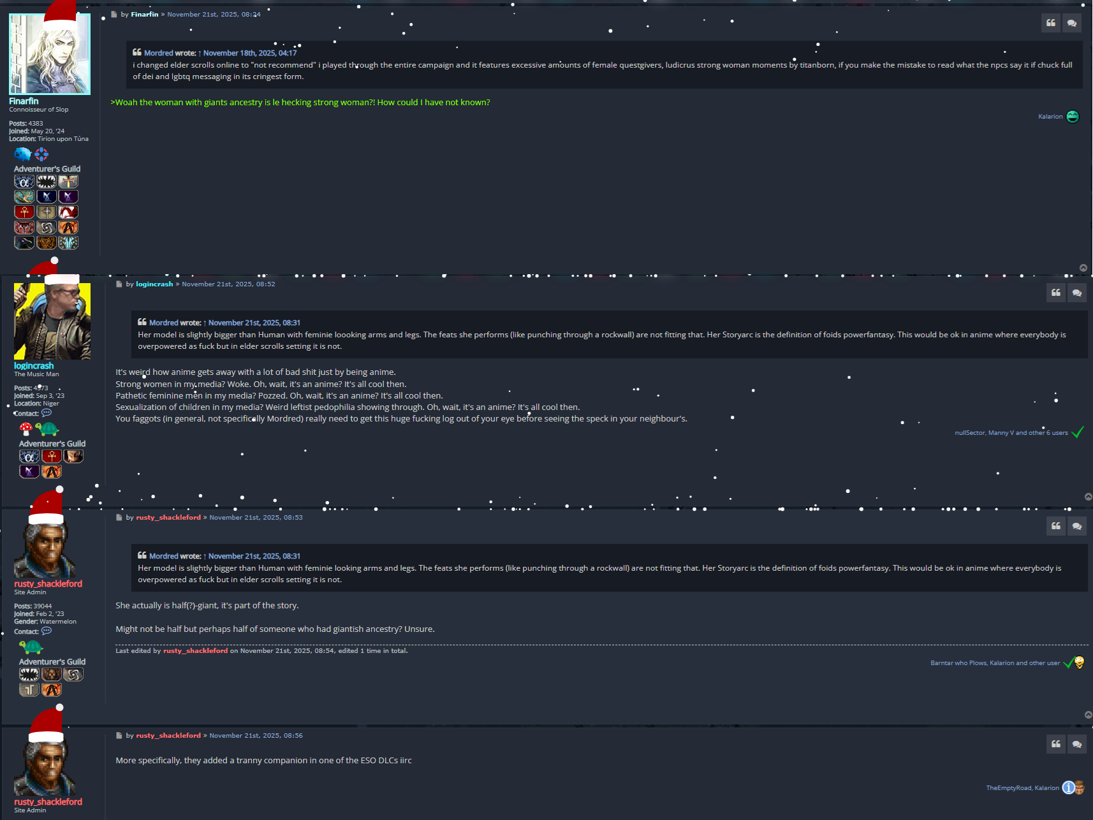Open TheEmptyRoad's profile from the 08:56 reactions
1093x820 pixels.
pos(1008,788)
